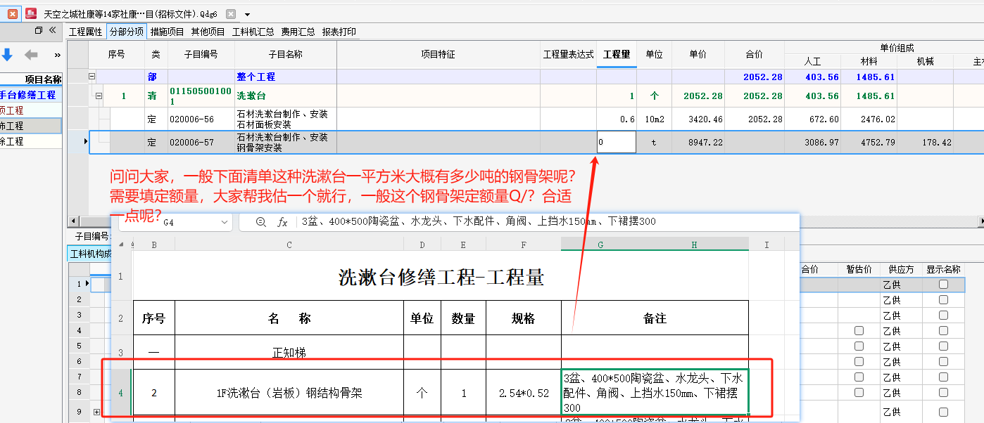Click the red app file icon
Screen dimensions: 984x423
[31, 13]
